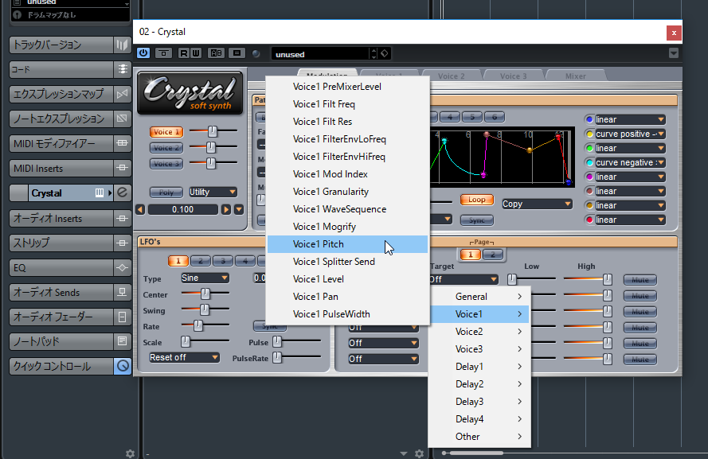Open the Reset off dropdown
The width and height of the screenshot is (708, 459).
point(184,357)
